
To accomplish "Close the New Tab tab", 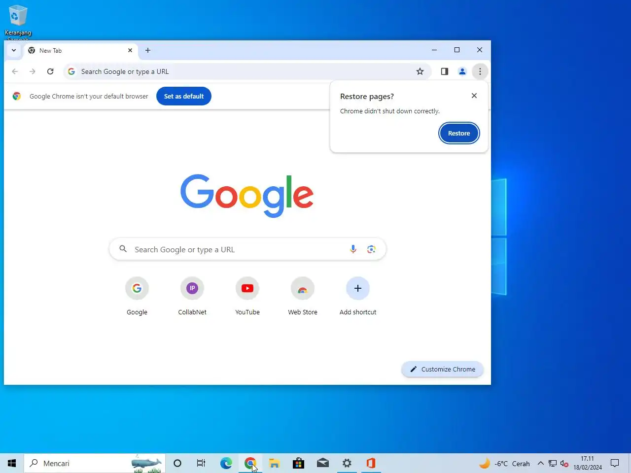I will click(x=130, y=50).
